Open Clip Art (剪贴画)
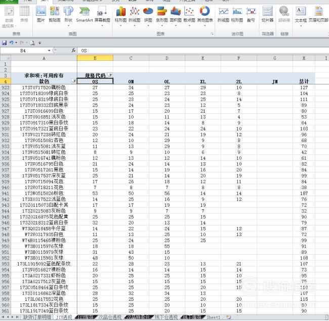329x321 pixels. click(55, 14)
